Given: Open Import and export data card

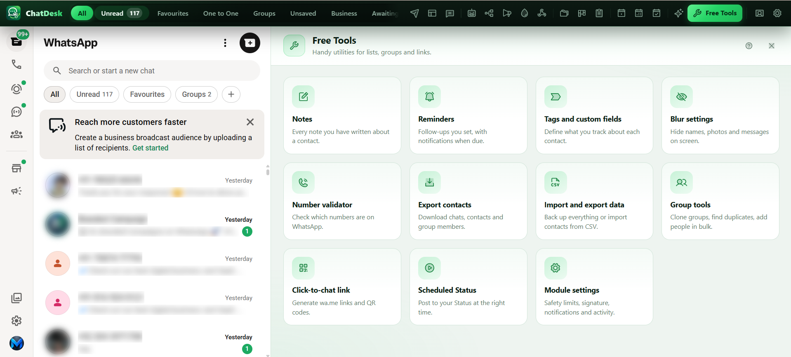Looking at the screenshot, I should click(594, 201).
